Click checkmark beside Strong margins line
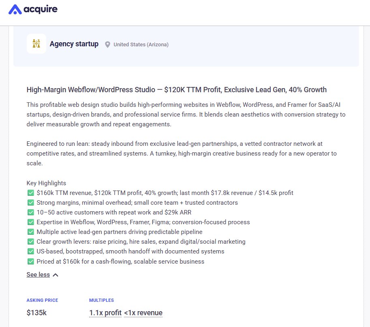Image resolution: width=370 pixels, height=327 pixels. pos(31,203)
